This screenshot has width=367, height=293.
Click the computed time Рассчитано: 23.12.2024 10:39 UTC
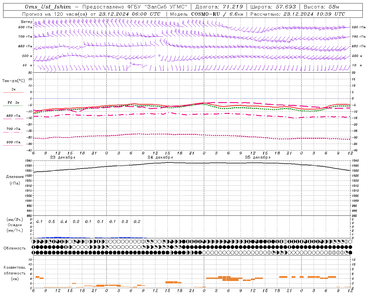pos(298,14)
